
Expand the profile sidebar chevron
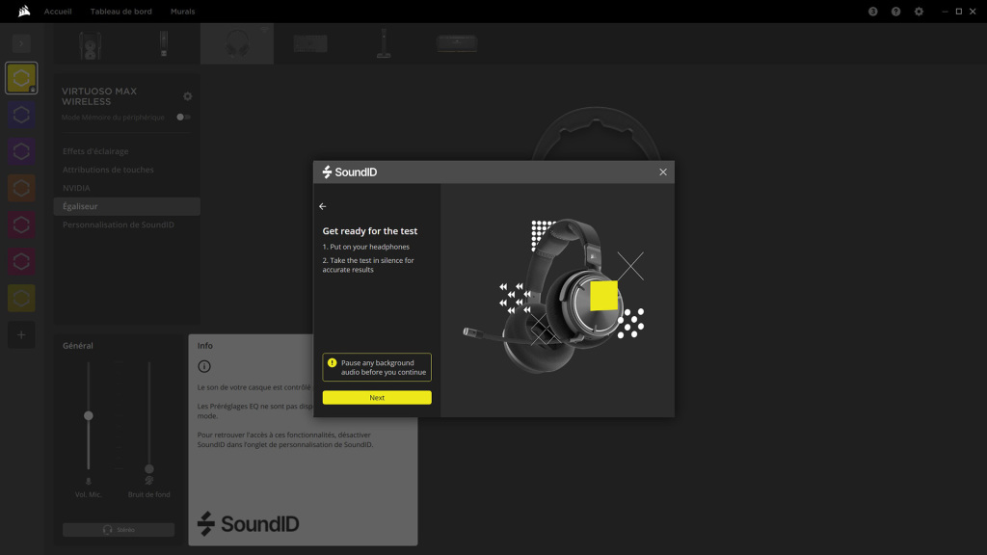[x=21, y=43]
